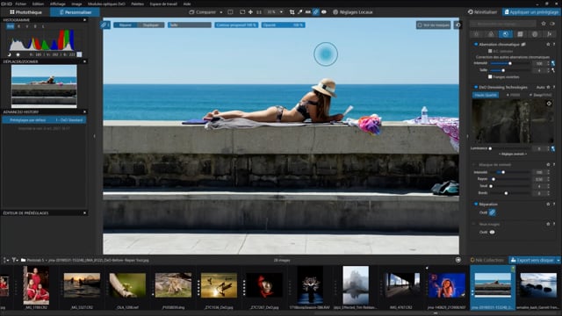Open the Espace de travail menu

pyautogui.click(x=163, y=4)
